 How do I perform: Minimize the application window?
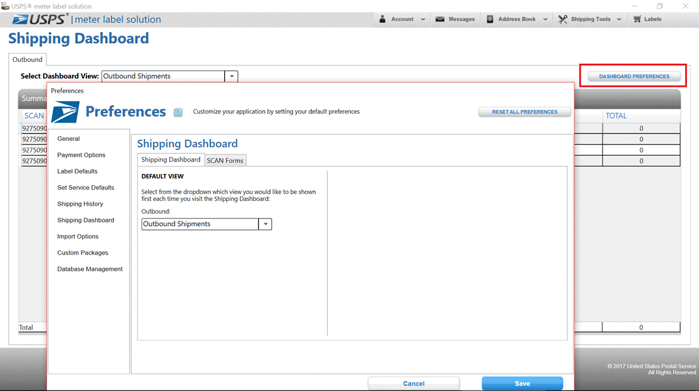point(634,6)
